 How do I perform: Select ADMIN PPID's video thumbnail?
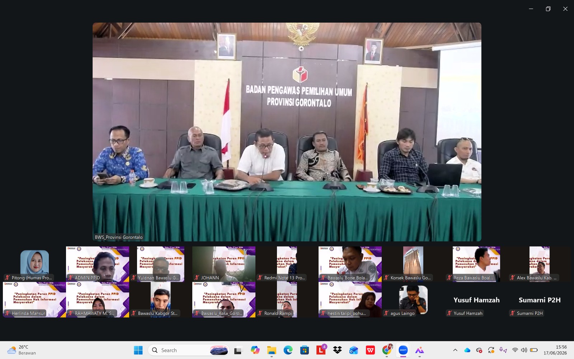[x=98, y=264]
